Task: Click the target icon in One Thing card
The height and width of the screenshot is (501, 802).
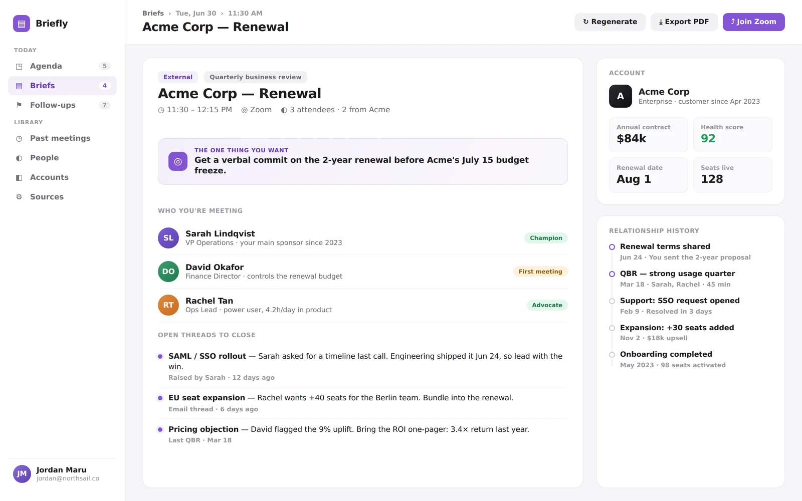Action: click(178, 161)
